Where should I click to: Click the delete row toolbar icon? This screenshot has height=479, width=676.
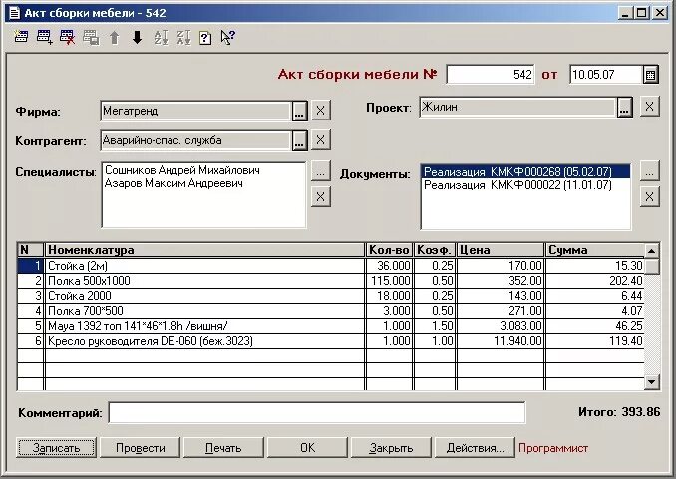(67, 37)
